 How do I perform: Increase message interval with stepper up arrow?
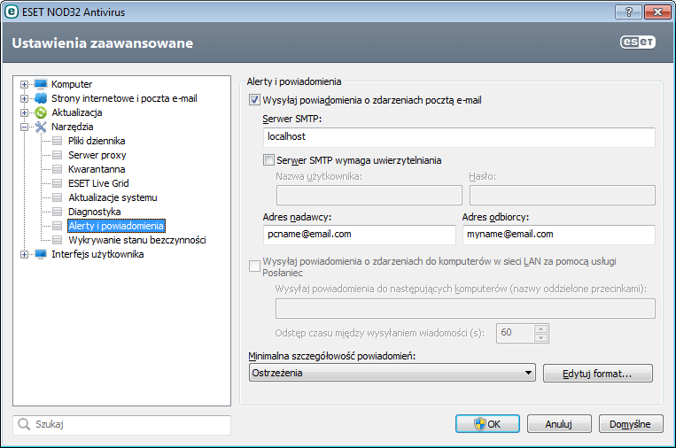540,328
